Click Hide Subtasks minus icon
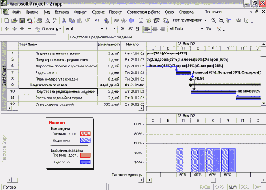Screen dimensions: 266x190 tap(29, 29)
